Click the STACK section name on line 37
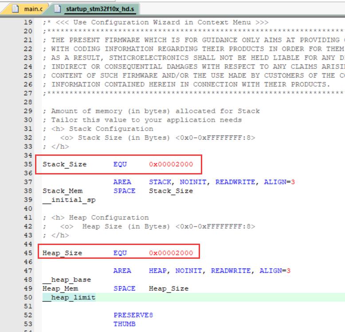Image resolution: width=345 pixels, height=332 pixels. pos(160,182)
